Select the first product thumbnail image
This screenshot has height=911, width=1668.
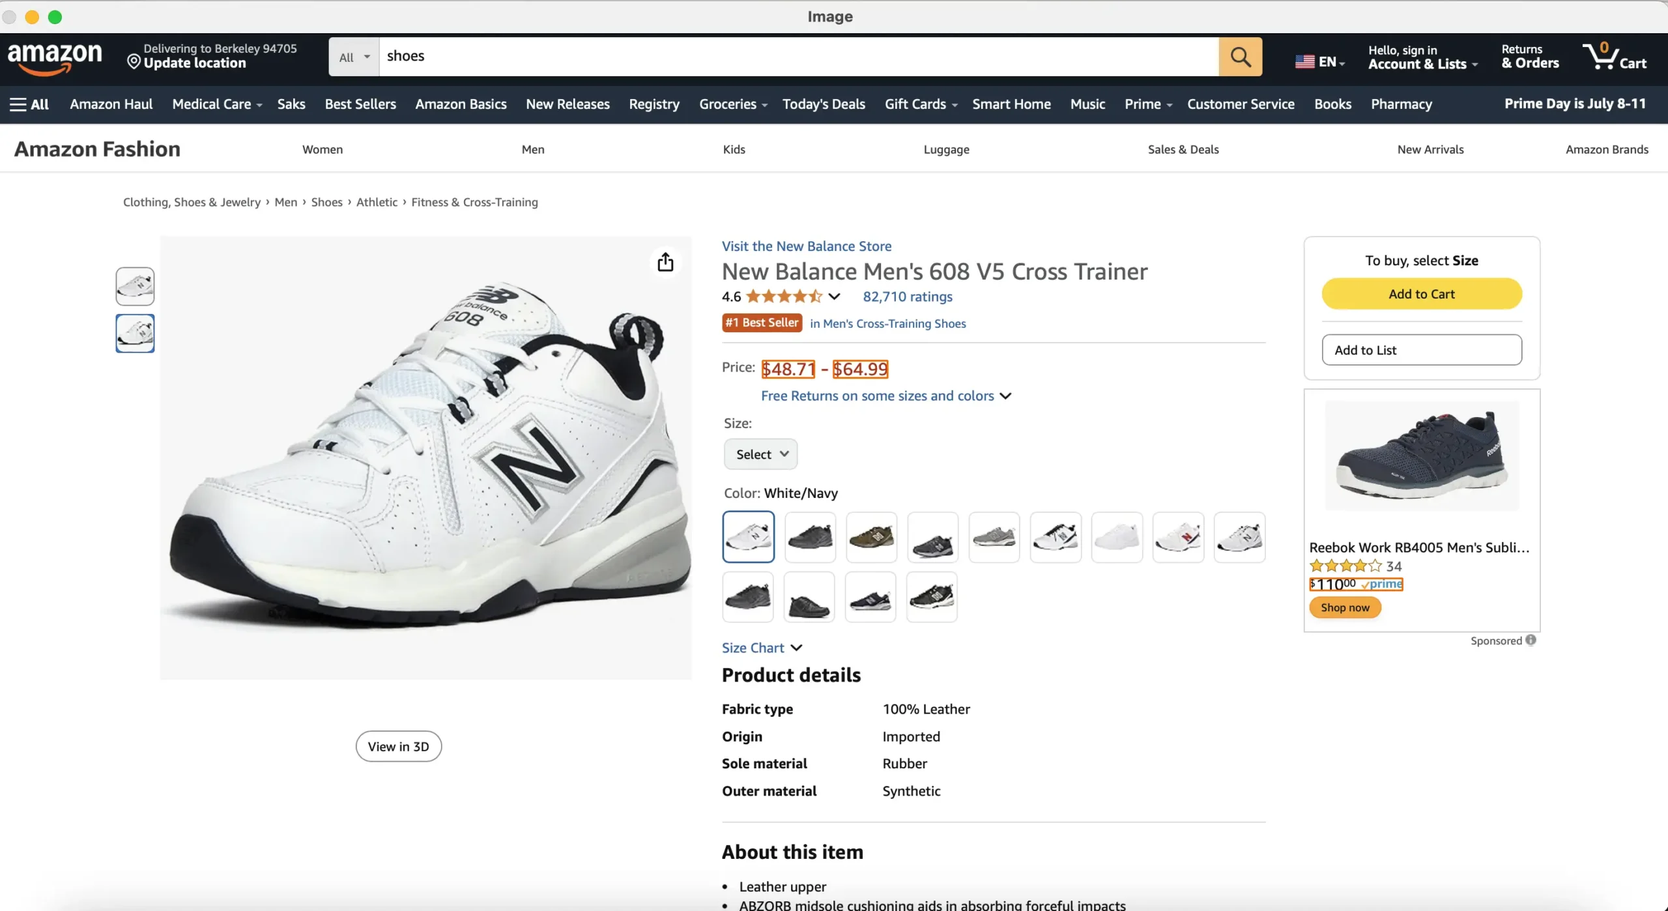[x=135, y=286]
